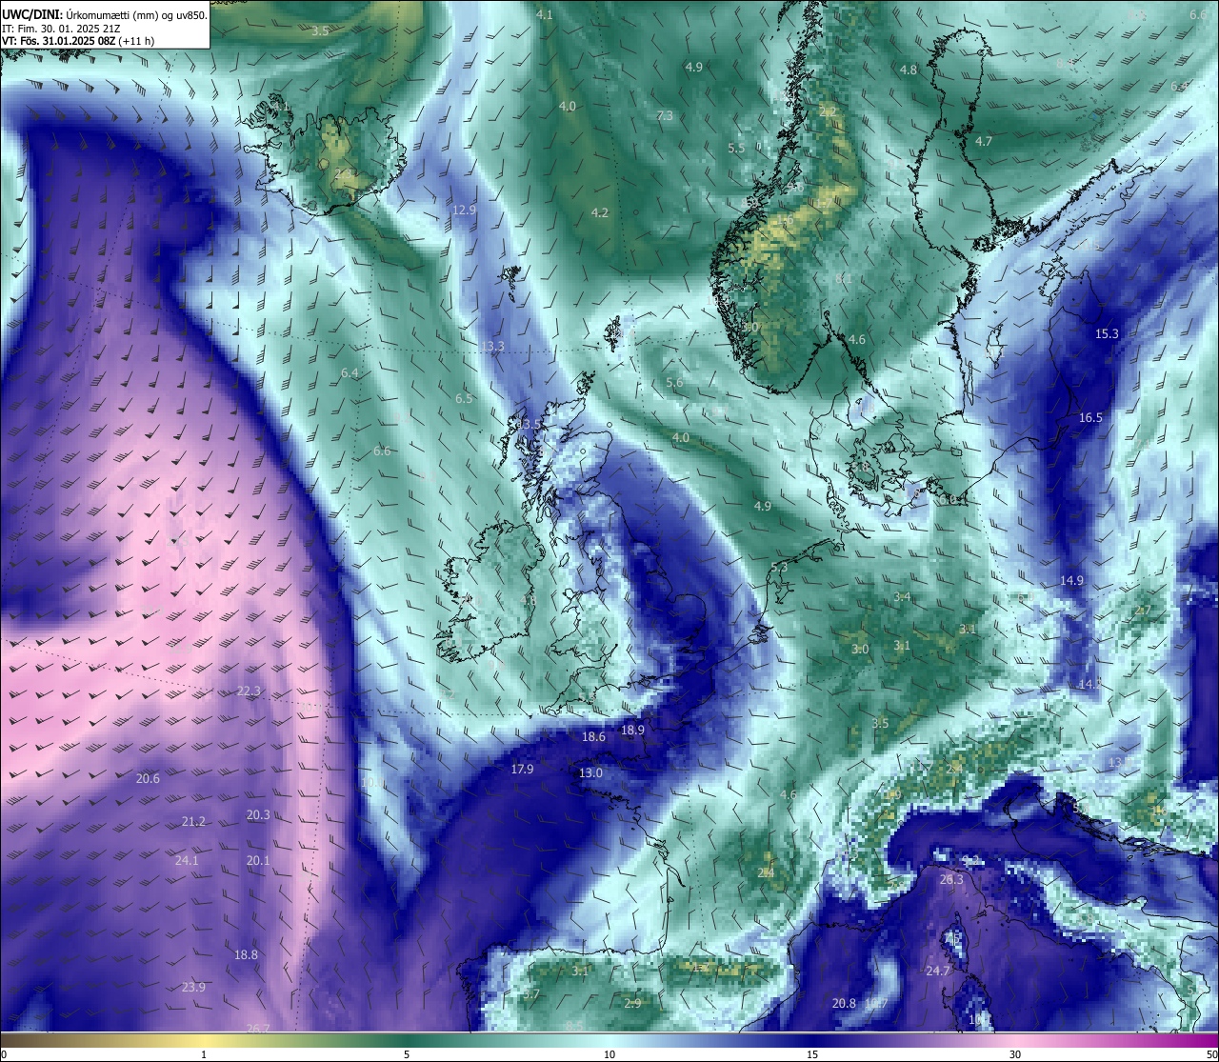Click the 20.8 value in the western Mediterranean

coord(844,1003)
